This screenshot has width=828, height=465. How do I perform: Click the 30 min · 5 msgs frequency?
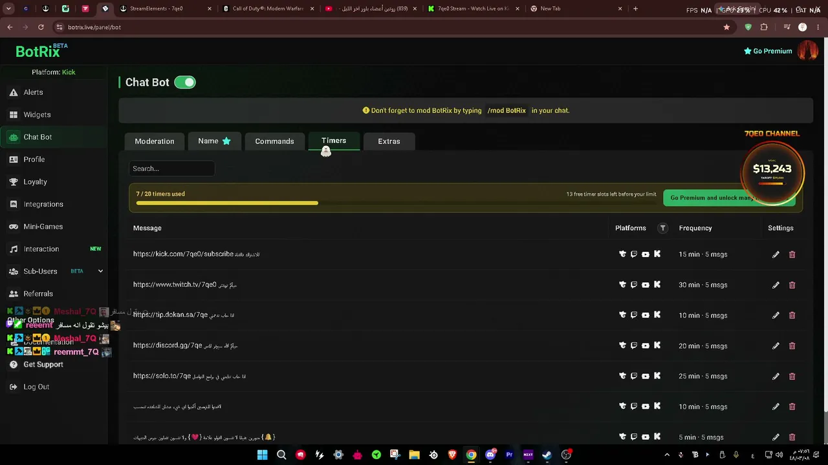click(x=703, y=285)
